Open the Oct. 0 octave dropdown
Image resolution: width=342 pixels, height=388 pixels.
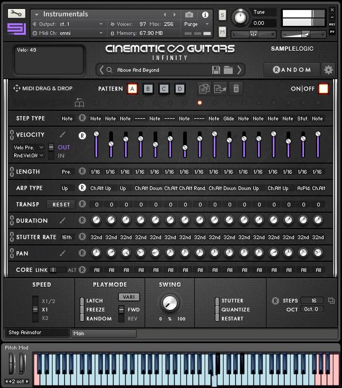[x=311, y=309]
